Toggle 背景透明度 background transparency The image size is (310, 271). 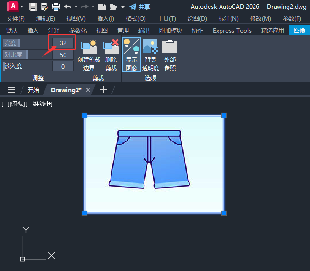tap(151, 55)
